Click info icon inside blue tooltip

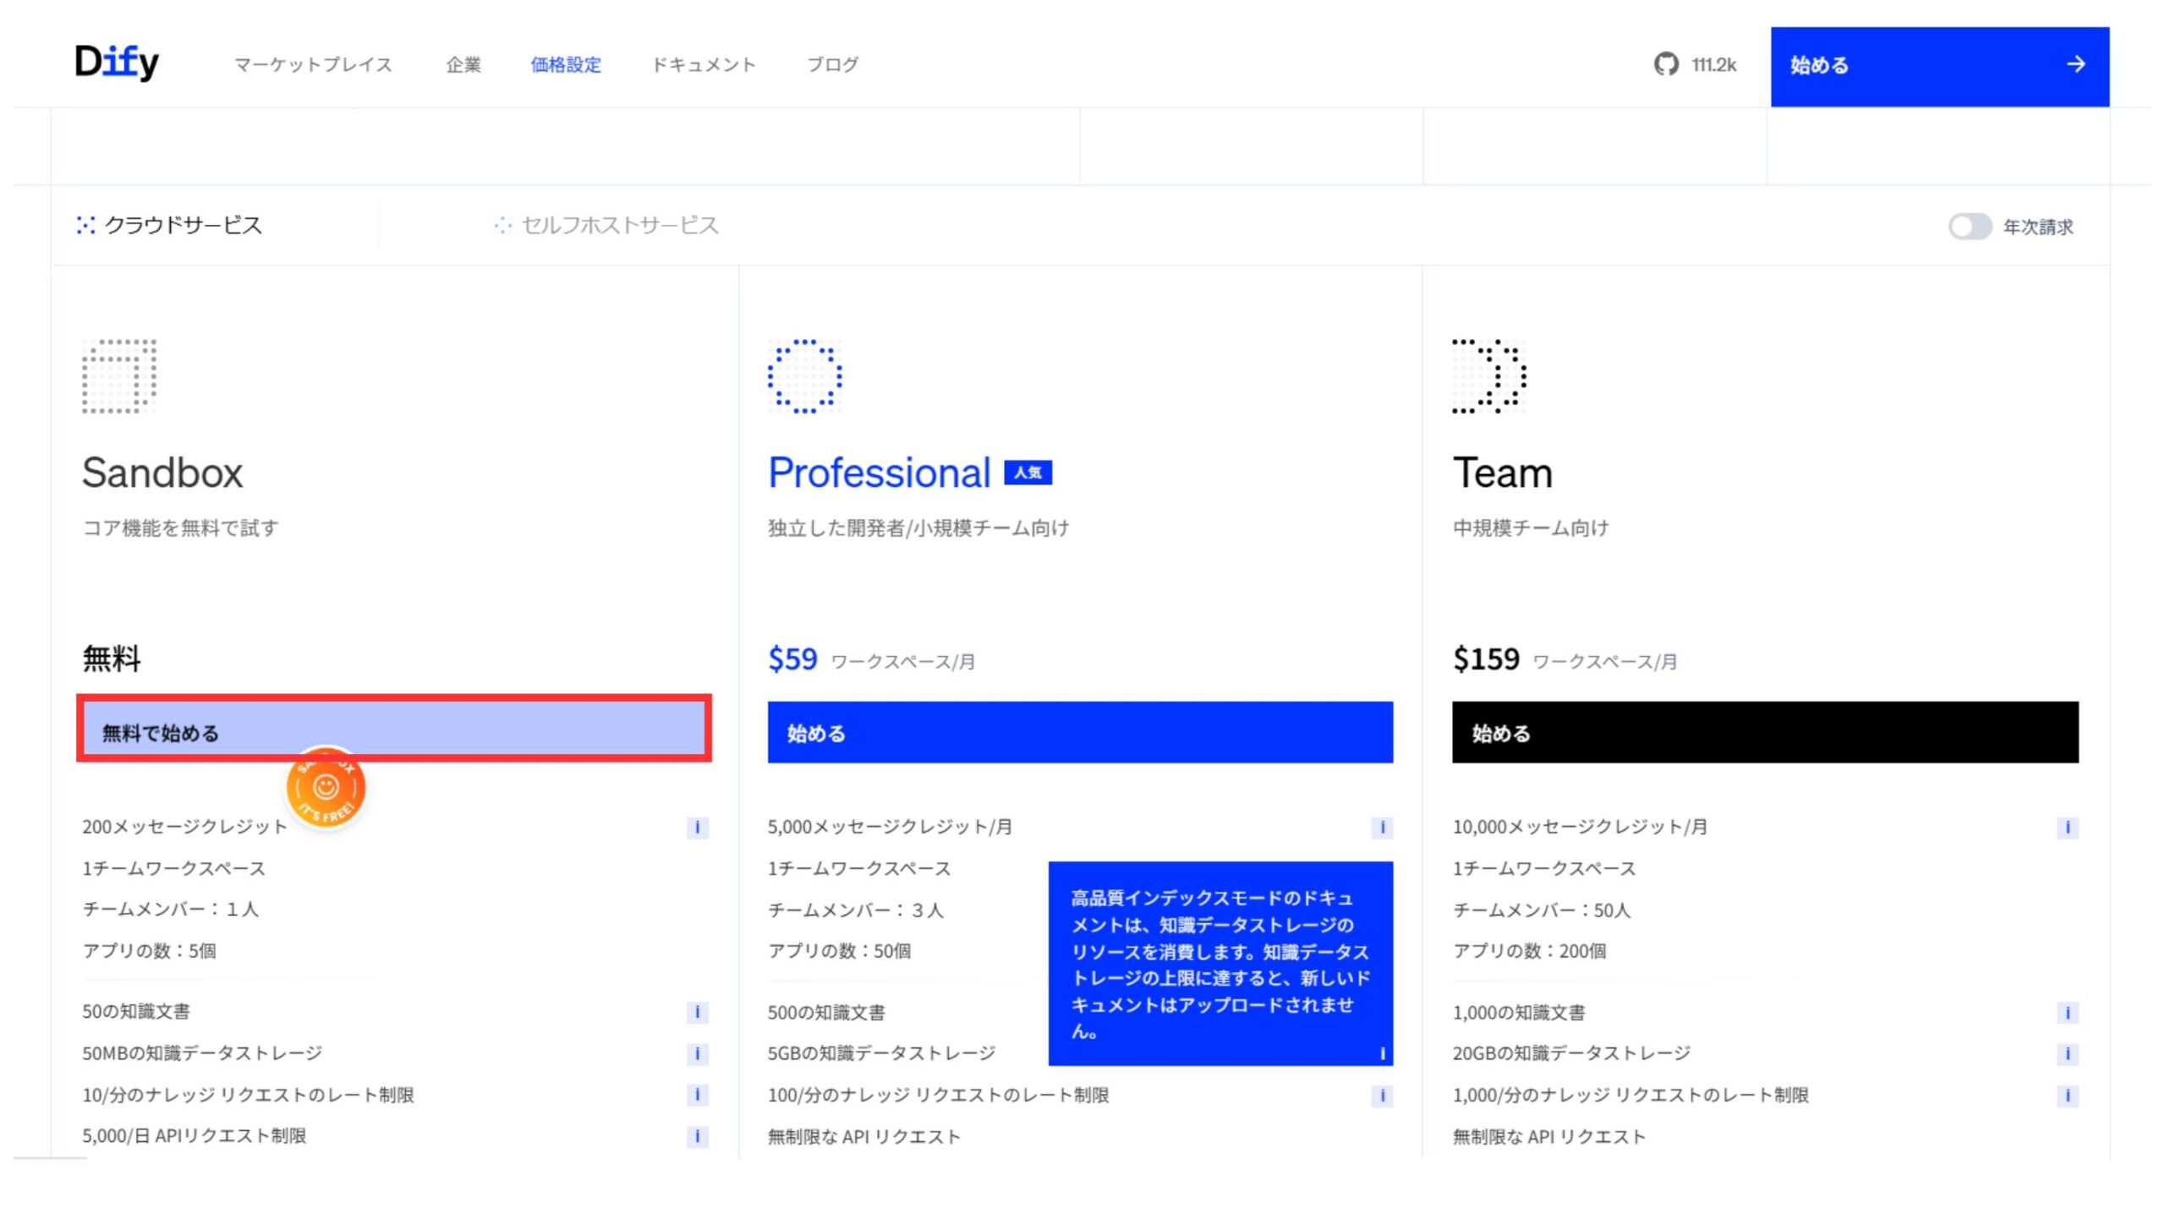1382,1053
